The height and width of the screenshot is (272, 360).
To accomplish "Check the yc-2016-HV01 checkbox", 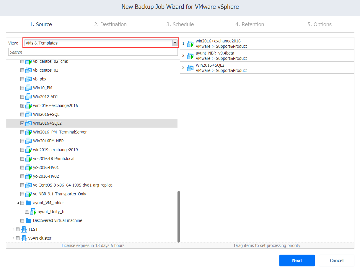I will coord(22,167).
